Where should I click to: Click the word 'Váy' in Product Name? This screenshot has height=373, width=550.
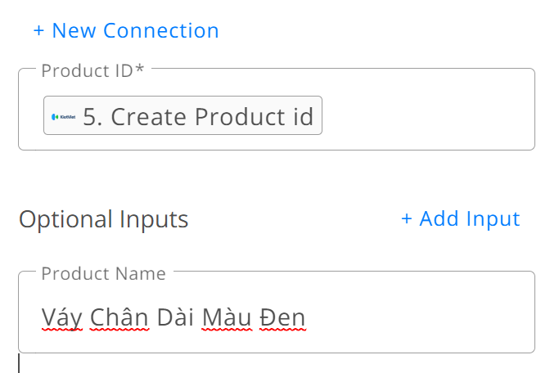pos(62,317)
